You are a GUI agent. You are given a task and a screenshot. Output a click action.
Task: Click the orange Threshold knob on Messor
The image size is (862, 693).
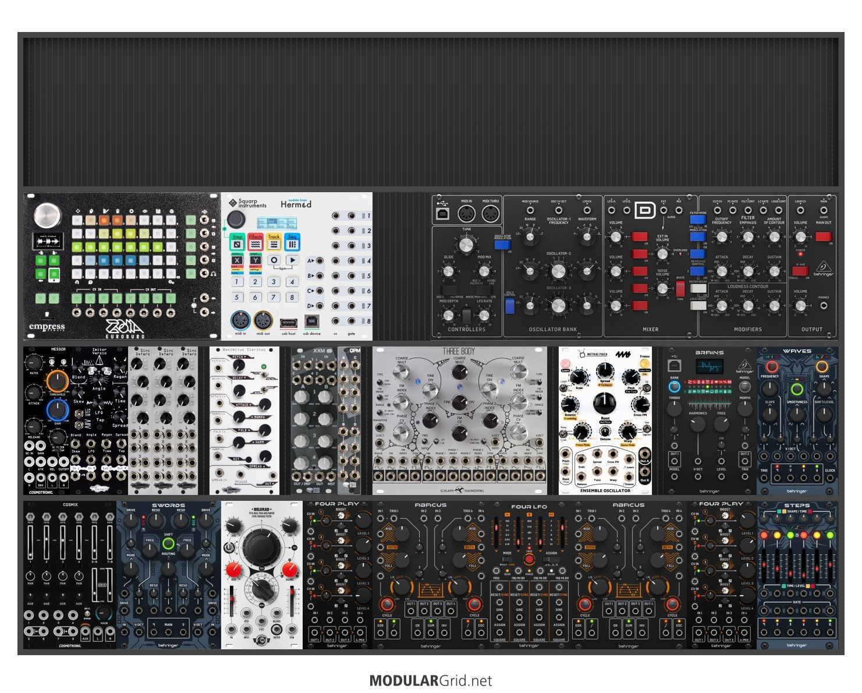point(56,381)
